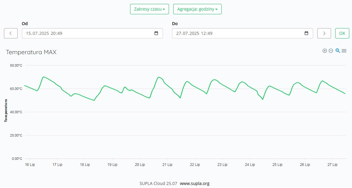The width and height of the screenshot is (352, 188).
Task: Click the OK button
Action: tap(342, 33)
